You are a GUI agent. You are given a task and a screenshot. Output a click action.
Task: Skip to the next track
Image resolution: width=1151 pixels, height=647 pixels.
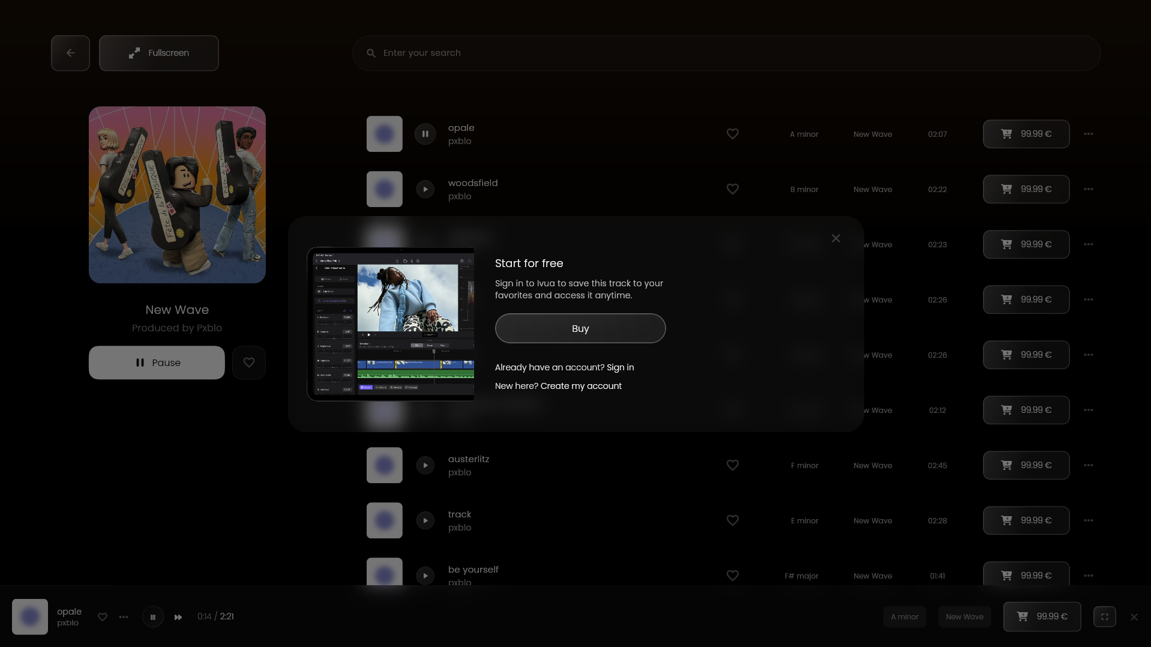178,617
